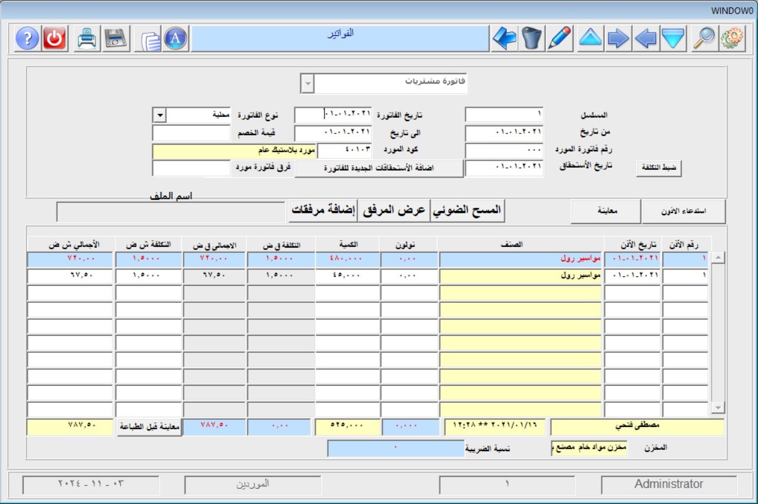This screenshot has width=758, height=504.
Task: Select the pencil edit icon
Action: pyautogui.click(x=560, y=39)
